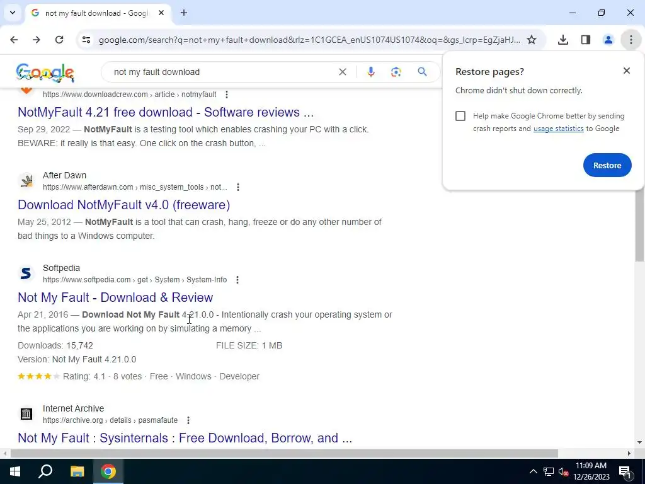Click the Google search magnifier icon
This screenshot has height=484, width=645.
[x=422, y=72]
